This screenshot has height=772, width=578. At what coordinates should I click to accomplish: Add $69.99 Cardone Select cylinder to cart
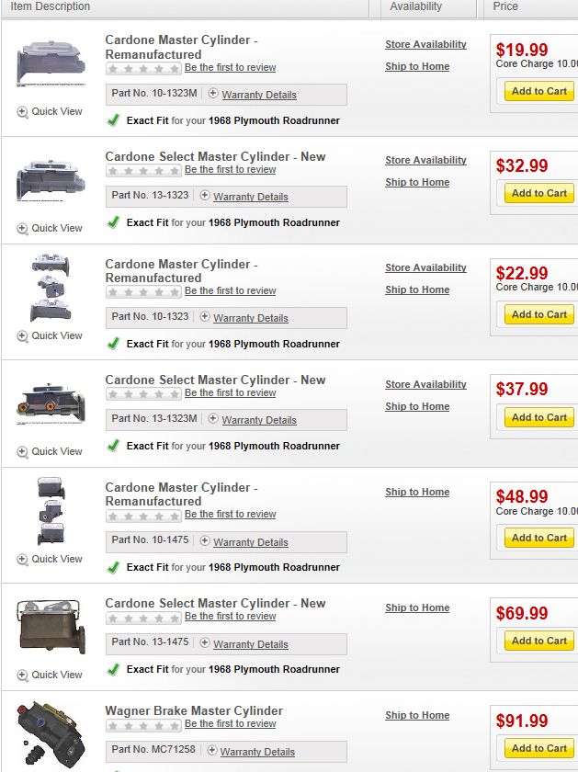coord(539,641)
